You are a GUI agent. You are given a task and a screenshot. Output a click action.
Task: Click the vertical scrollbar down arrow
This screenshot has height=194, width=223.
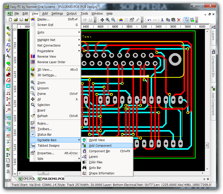click(207, 169)
